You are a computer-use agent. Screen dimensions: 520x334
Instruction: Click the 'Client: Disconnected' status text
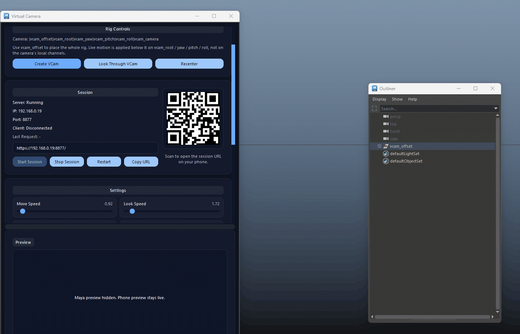[32, 128]
